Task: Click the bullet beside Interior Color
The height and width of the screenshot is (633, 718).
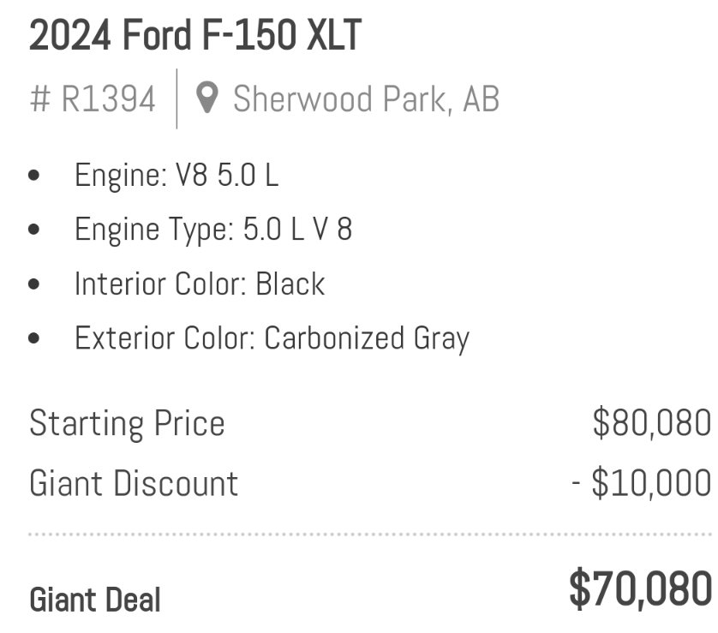Action: 33,284
